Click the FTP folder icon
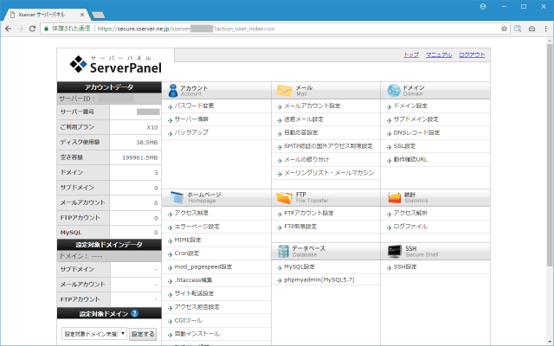Viewport: 554px width, 346px height. pos(284,197)
